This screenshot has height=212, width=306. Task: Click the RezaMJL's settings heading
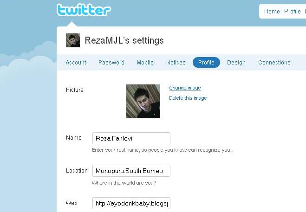pos(124,40)
